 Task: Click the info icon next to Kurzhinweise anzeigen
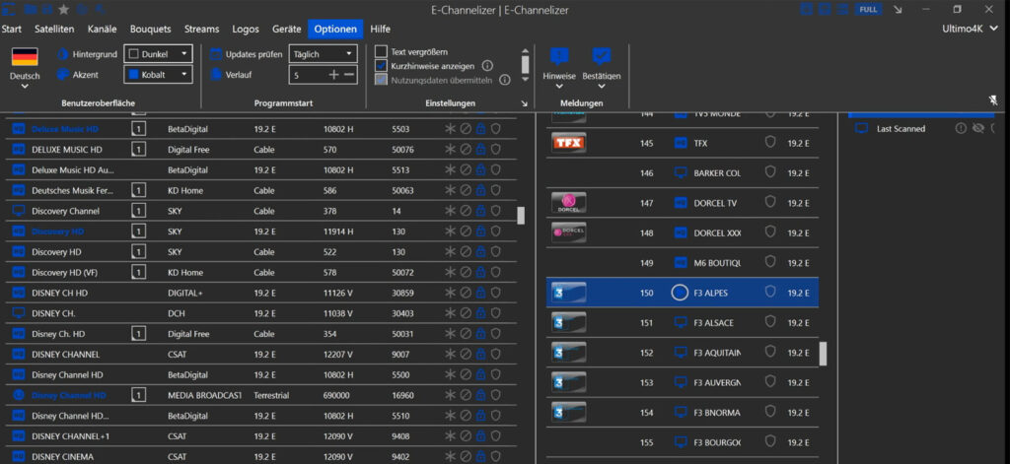tap(487, 65)
